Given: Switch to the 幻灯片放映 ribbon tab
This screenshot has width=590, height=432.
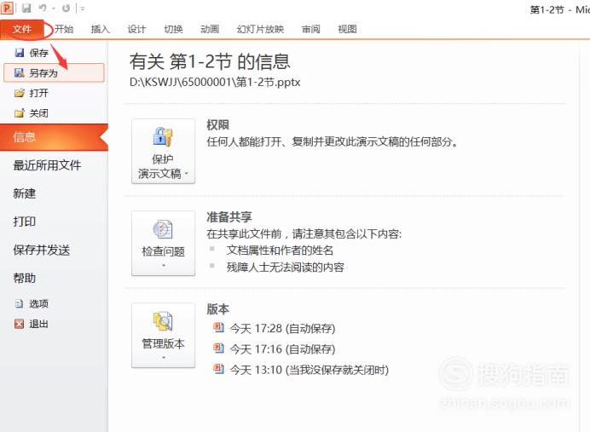Looking at the screenshot, I should [260, 29].
